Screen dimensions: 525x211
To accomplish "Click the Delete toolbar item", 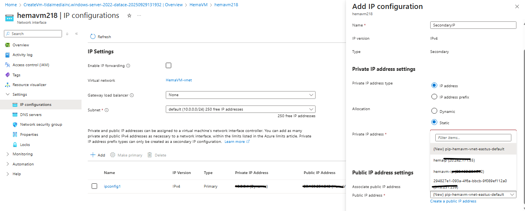I will 157,155.
